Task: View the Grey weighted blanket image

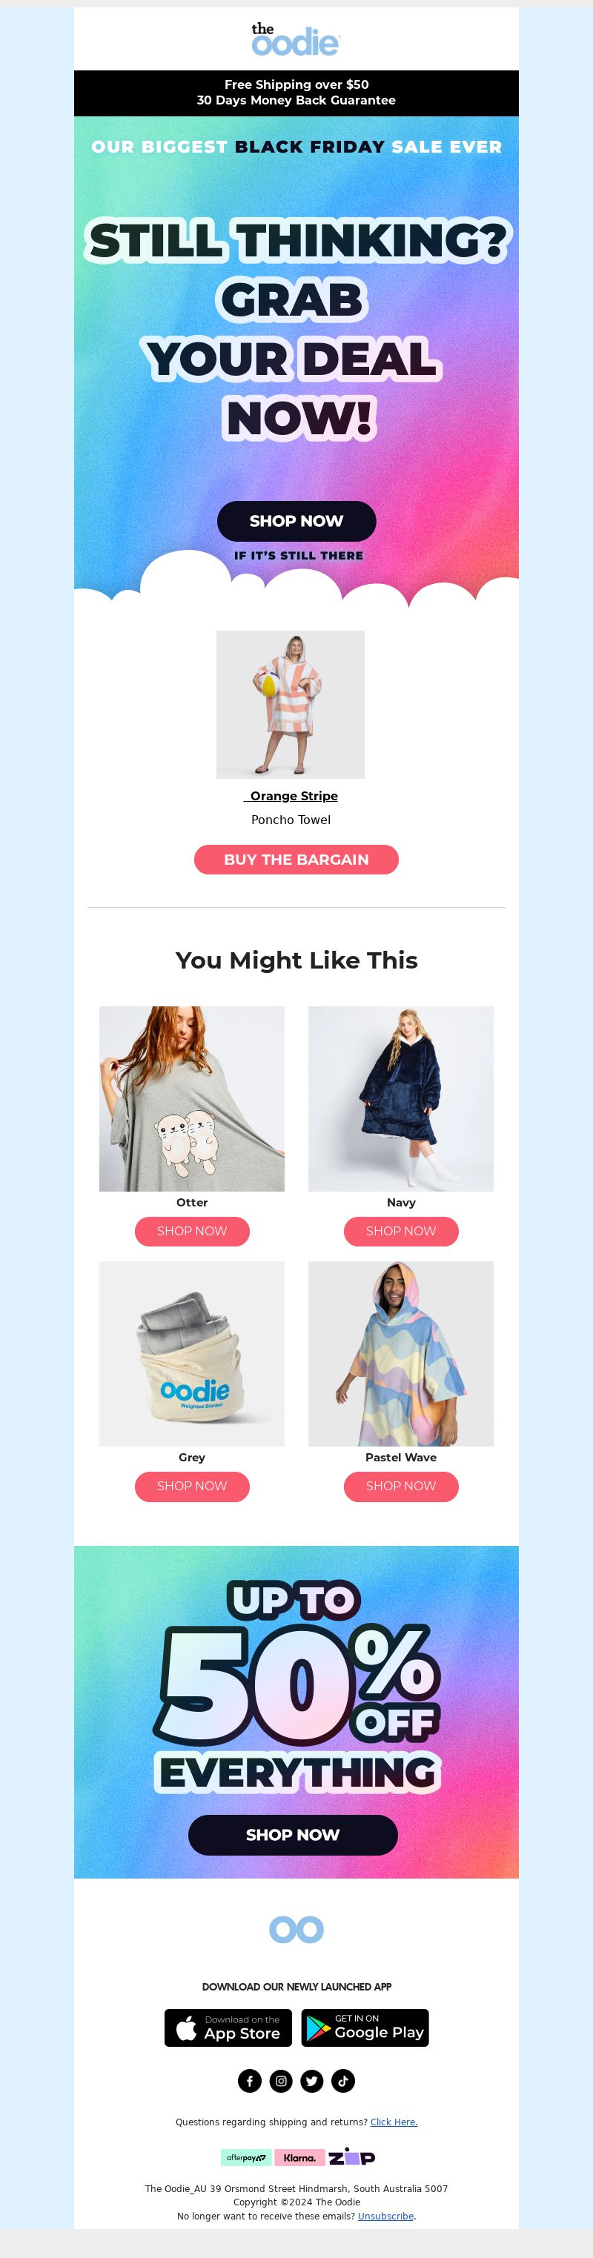Action: pos(192,1353)
